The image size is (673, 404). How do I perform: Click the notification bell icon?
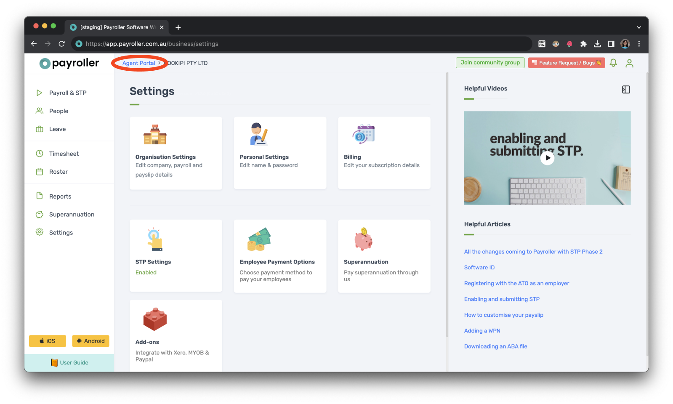point(613,63)
